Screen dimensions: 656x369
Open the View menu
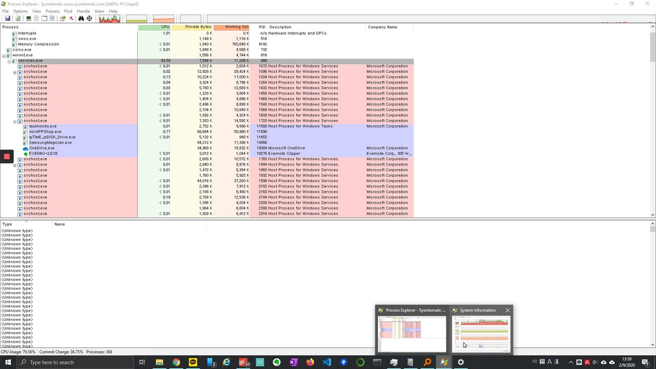point(37,11)
